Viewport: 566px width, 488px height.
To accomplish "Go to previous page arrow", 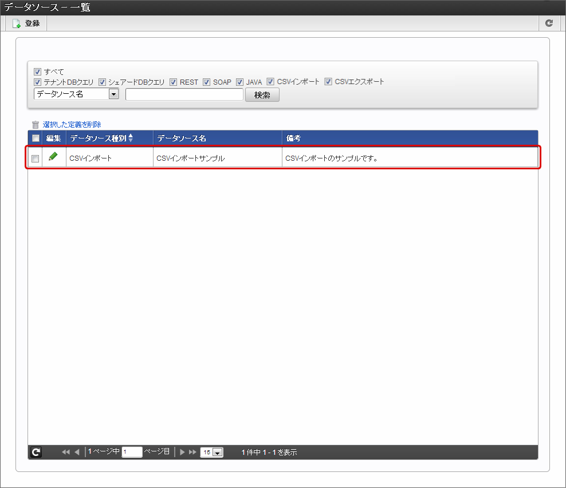I will [77, 452].
